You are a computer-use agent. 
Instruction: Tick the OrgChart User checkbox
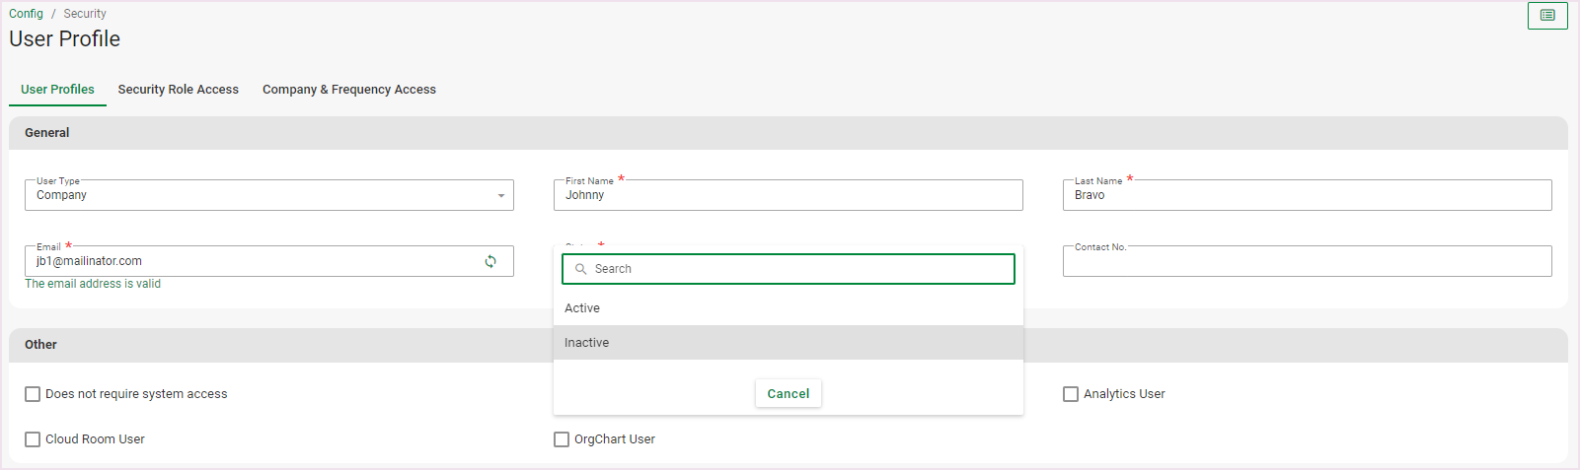tap(562, 439)
